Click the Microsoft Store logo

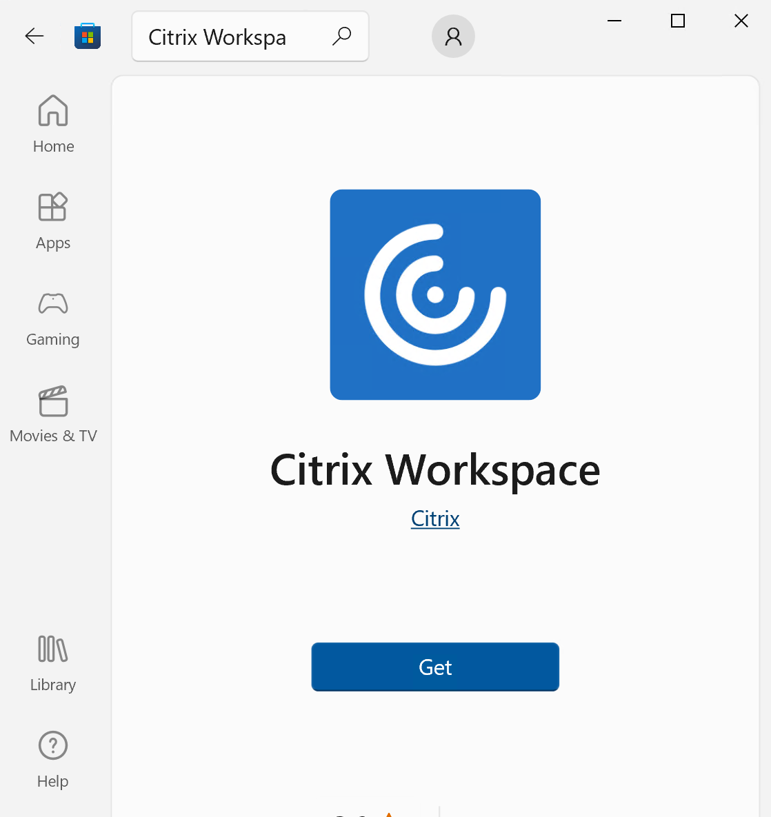[x=88, y=35]
